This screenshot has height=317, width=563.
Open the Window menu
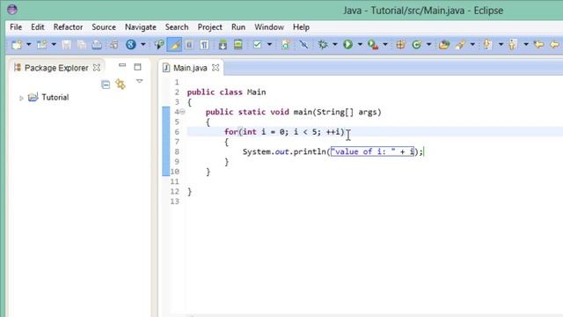[269, 27]
